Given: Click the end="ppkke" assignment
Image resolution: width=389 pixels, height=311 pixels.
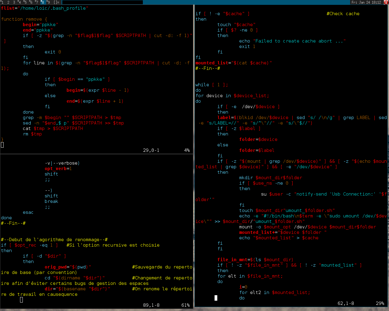Looking at the screenshot, I should pyautogui.click(x=38, y=30).
